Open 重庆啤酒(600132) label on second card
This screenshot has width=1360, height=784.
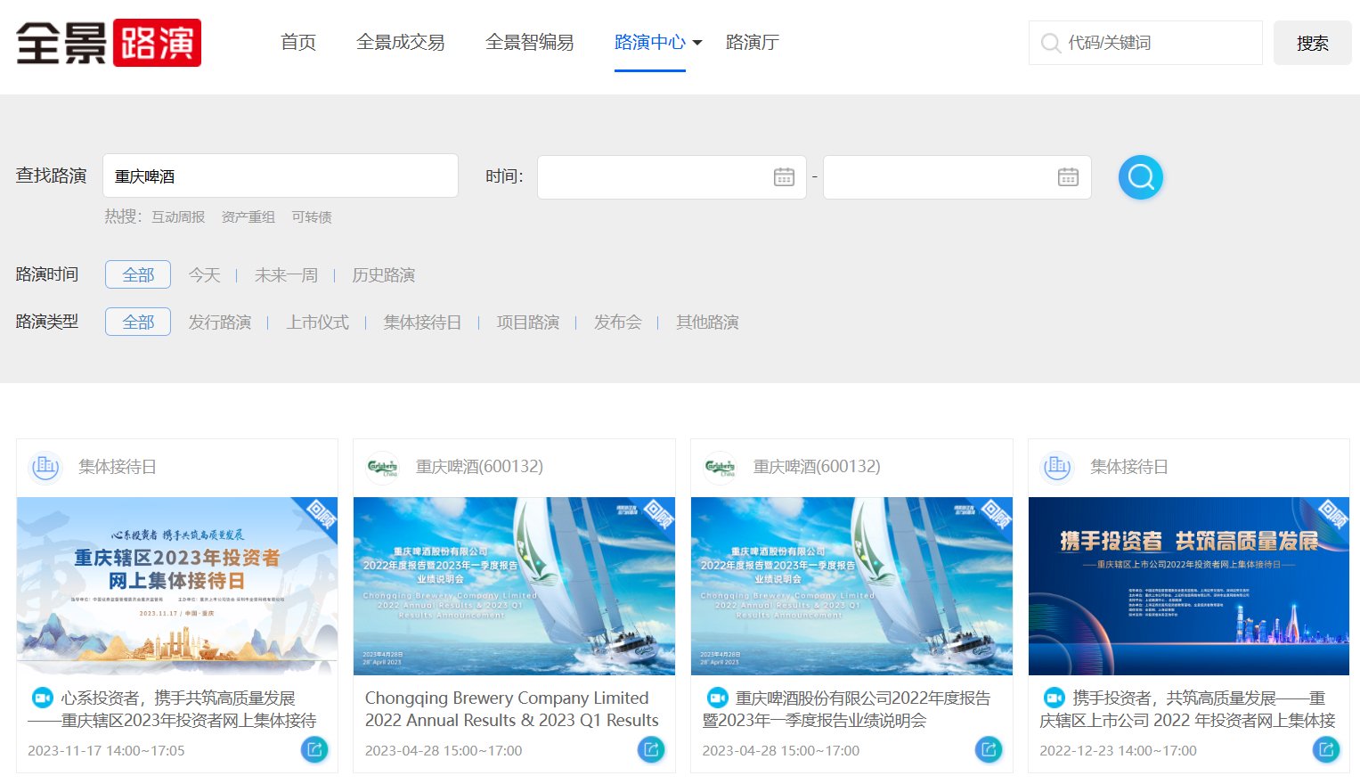click(x=479, y=466)
